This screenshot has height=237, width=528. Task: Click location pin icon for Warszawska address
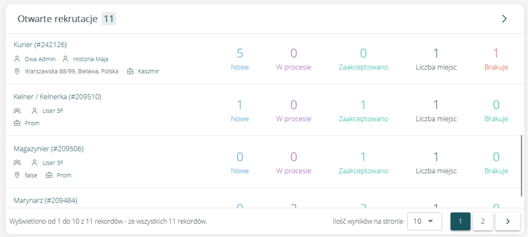17,71
